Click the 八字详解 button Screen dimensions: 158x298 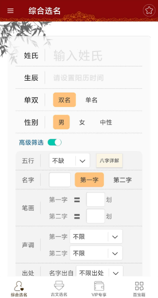click(x=109, y=161)
